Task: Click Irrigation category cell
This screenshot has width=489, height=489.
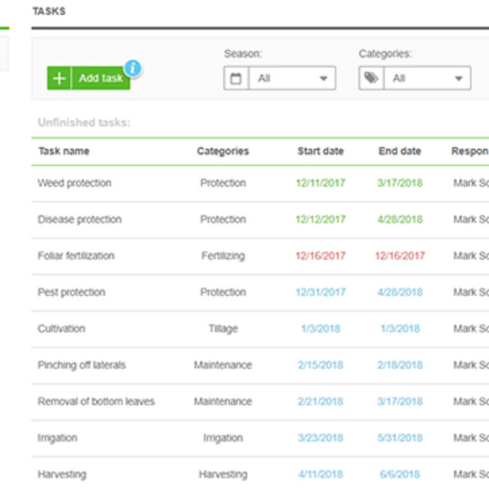Action: (223, 438)
